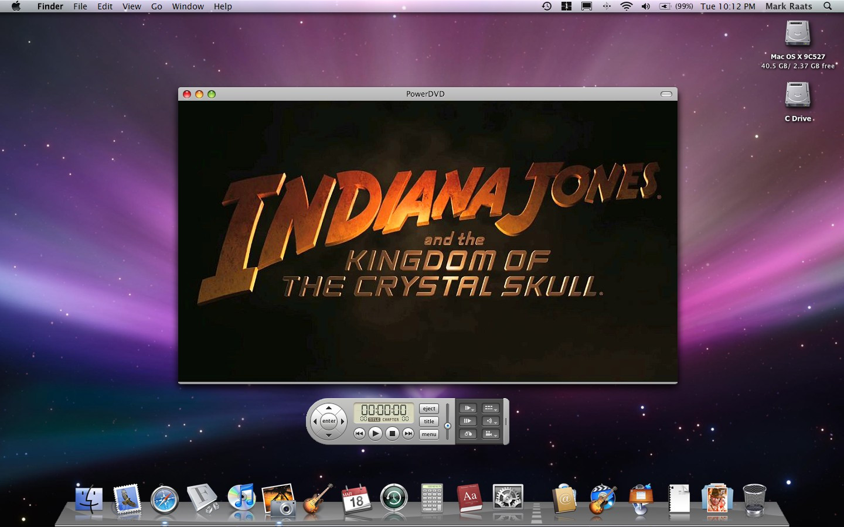844x527 pixels.
Task: Click the enter button on the navigation pad
Action: (x=329, y=421)
